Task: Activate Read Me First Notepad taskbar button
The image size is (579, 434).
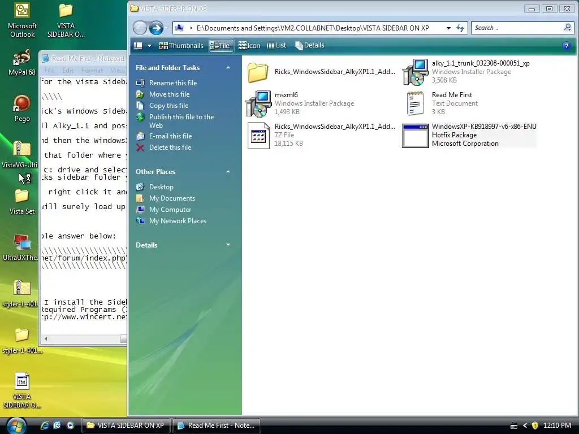Action: coord(217,426)
